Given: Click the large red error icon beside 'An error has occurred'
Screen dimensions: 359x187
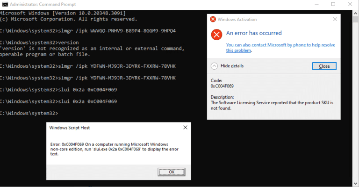Looking at the screenshot, I should [216, 35].
